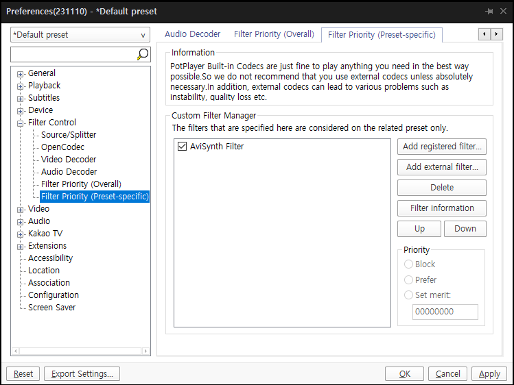The image size is (514, 385).
Task: Select the Prefer priority radio button
Action: click(x=408, y=280)
